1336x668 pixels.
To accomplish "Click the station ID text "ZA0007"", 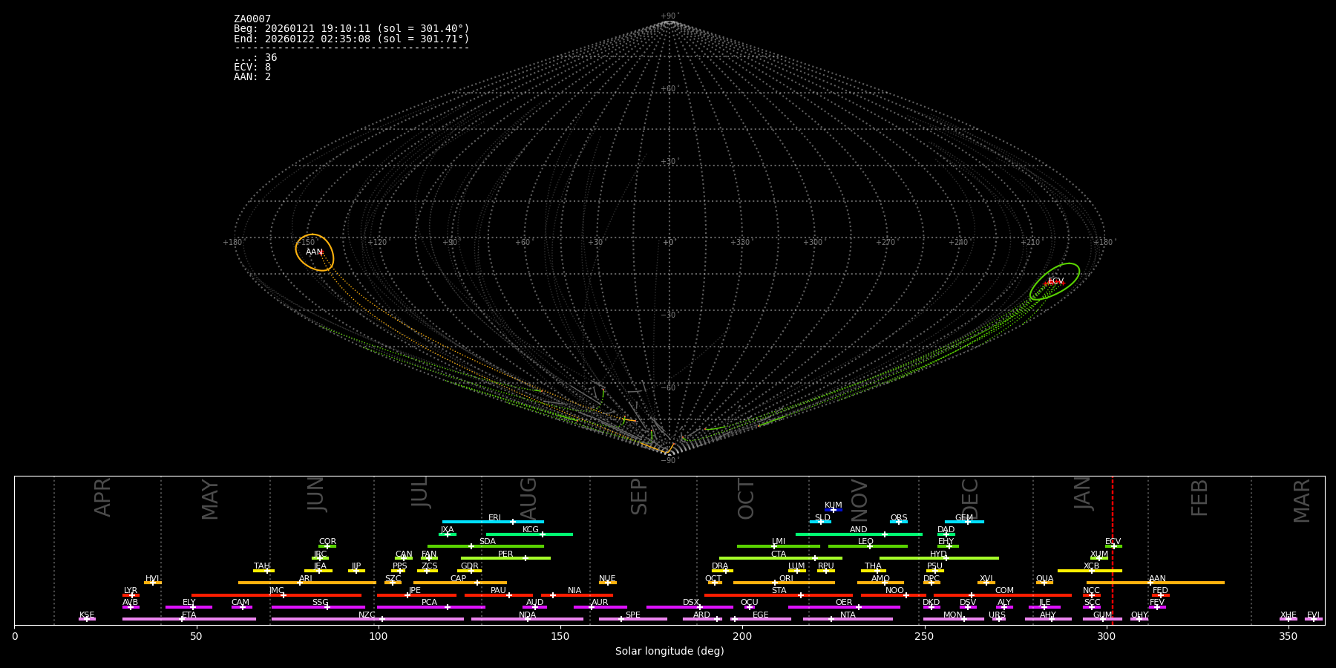I will click(252, 19).
